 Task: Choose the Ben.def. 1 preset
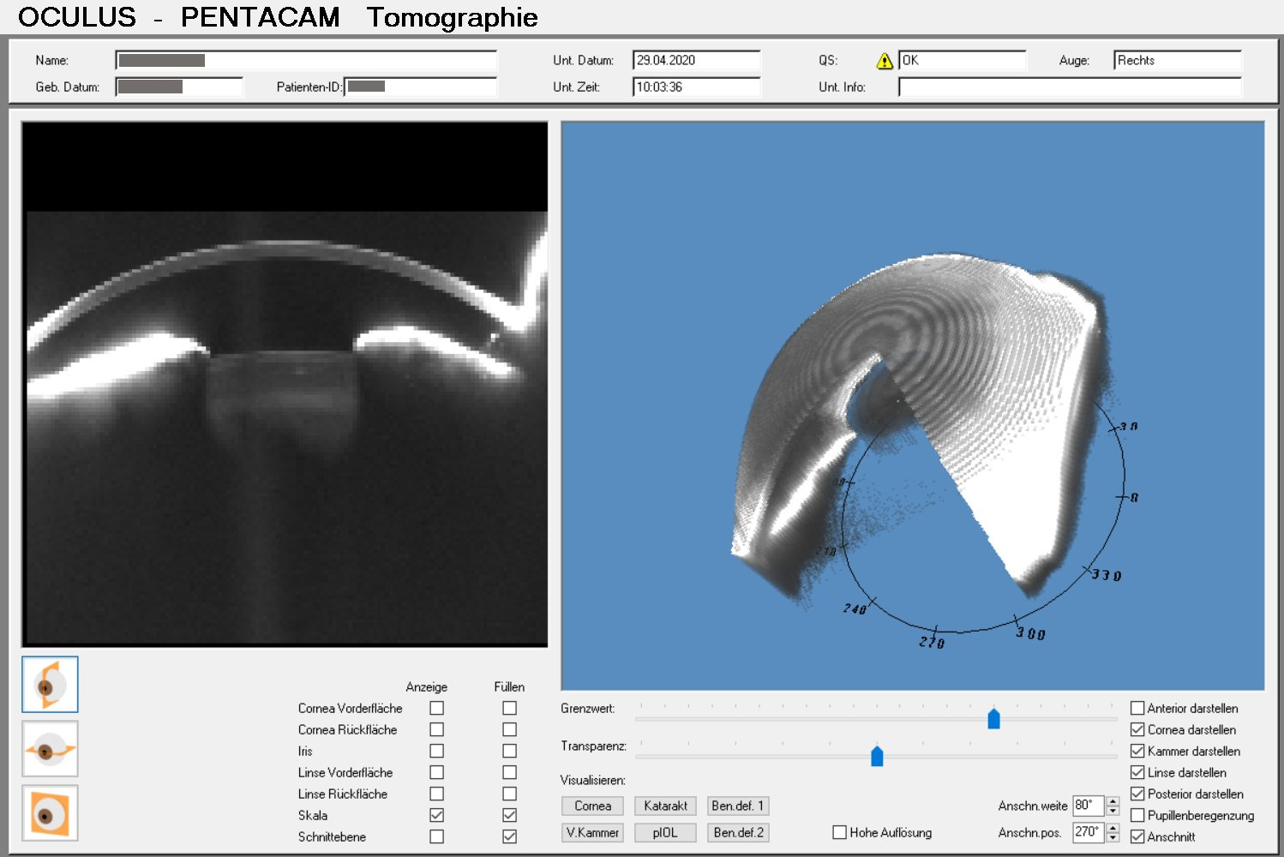737,806
